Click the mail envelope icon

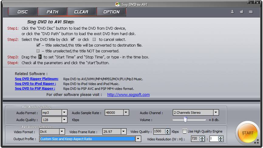(x=251, y=12)
